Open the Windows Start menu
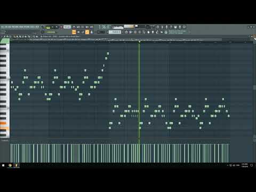Viewport: 256px width, 192px height. (x=3, y=165)
